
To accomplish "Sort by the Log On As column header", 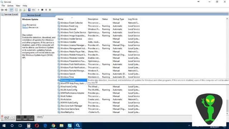I will pyautogui.click(x=133, y=19).
